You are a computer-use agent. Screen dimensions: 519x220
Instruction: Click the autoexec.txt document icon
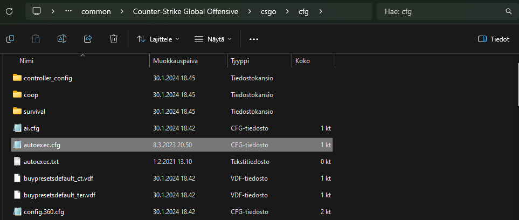click(x=17, y=162)
